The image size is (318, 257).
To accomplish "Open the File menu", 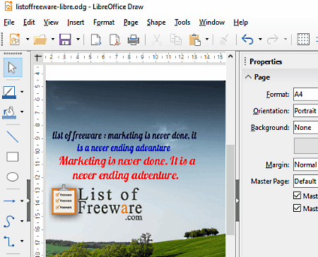I will click(x=9, y=23).
